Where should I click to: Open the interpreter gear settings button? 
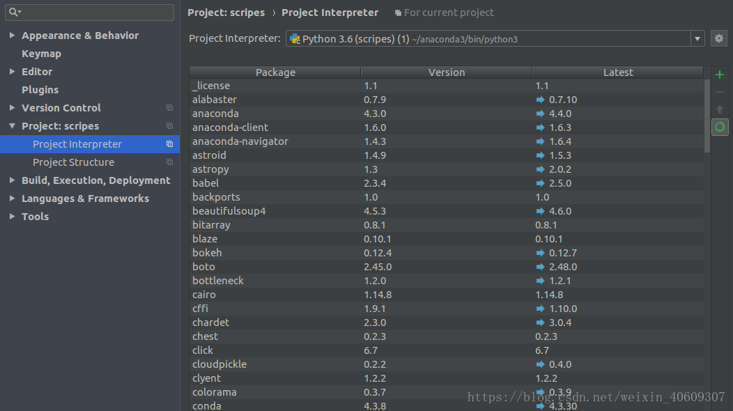click(x=719, y=38)
